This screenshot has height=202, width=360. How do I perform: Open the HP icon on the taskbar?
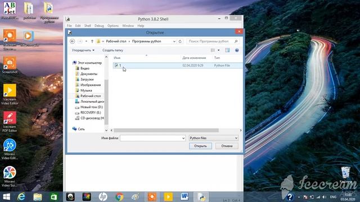click(103, 197)
